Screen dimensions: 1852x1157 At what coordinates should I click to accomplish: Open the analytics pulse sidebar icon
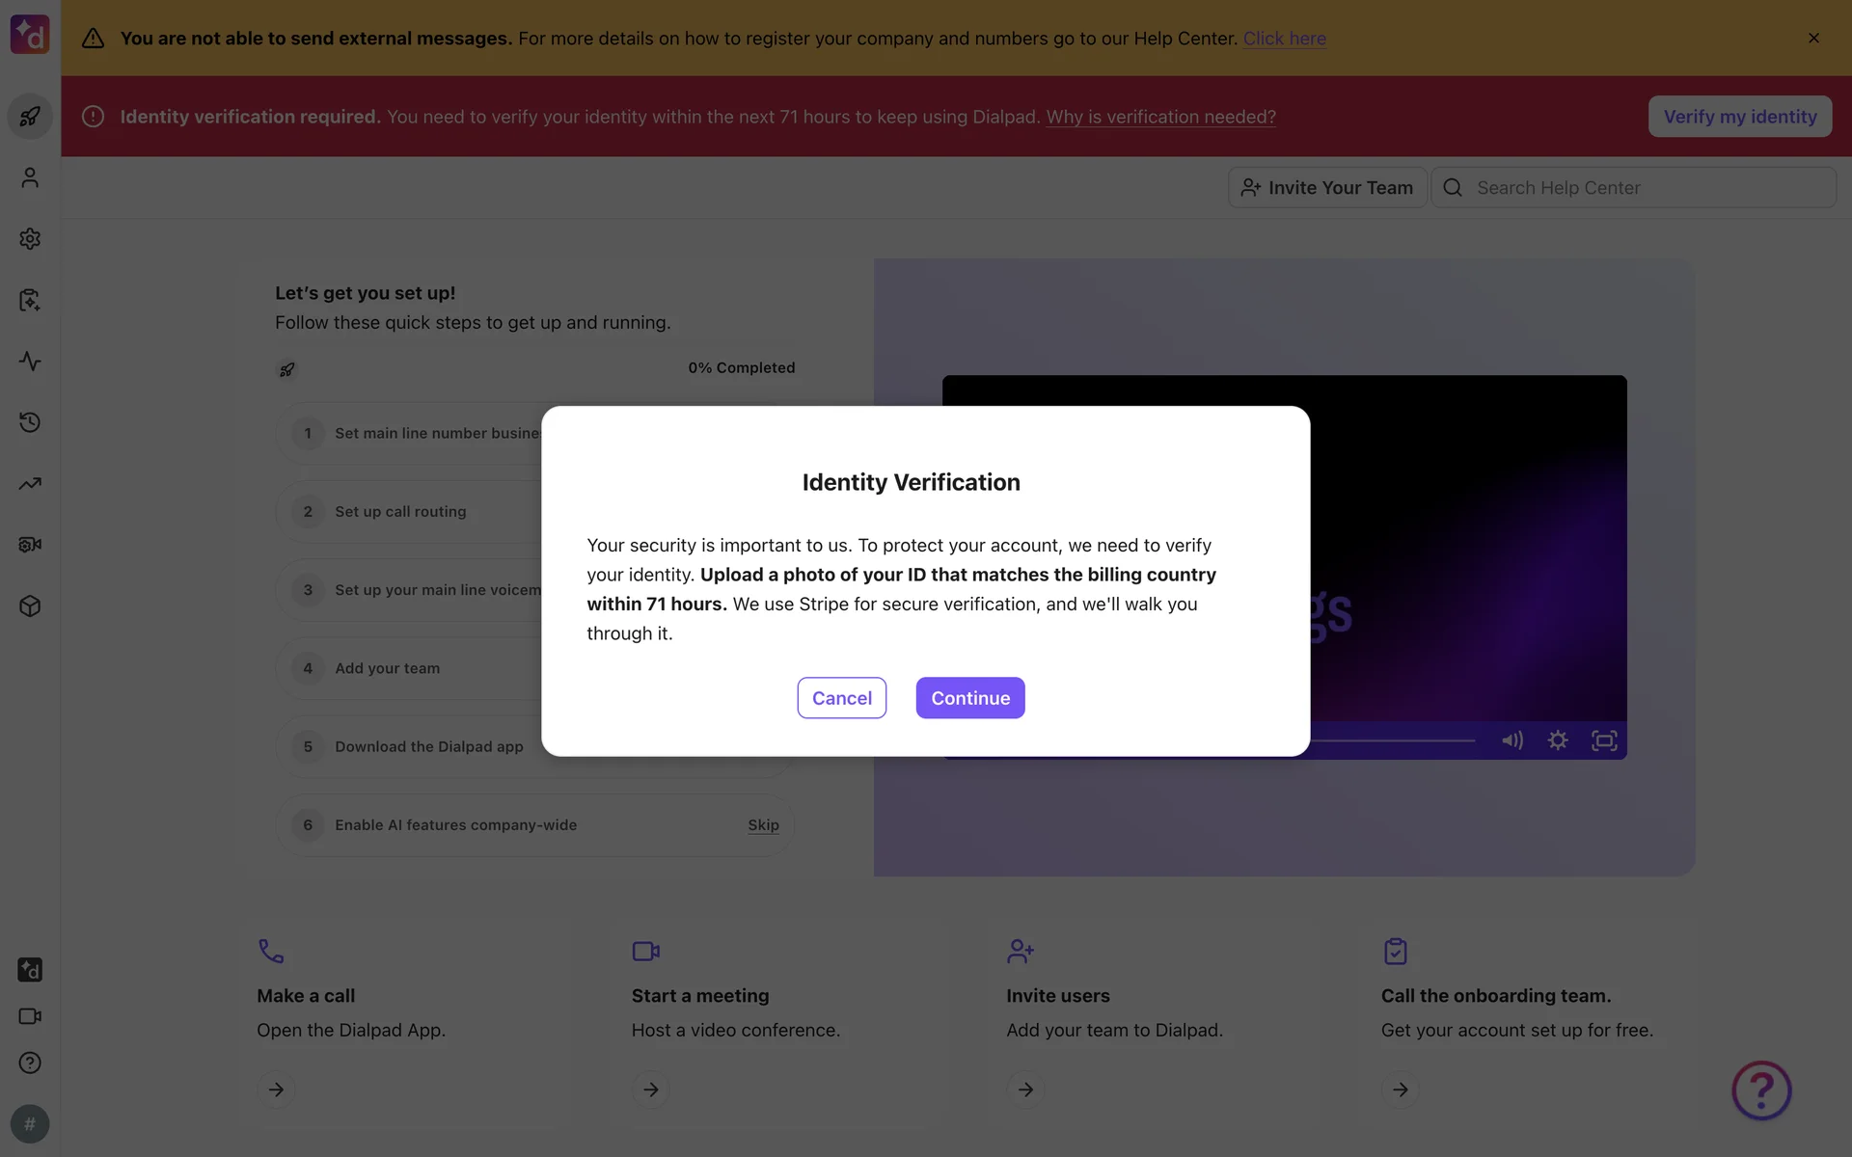click(30, 362)
